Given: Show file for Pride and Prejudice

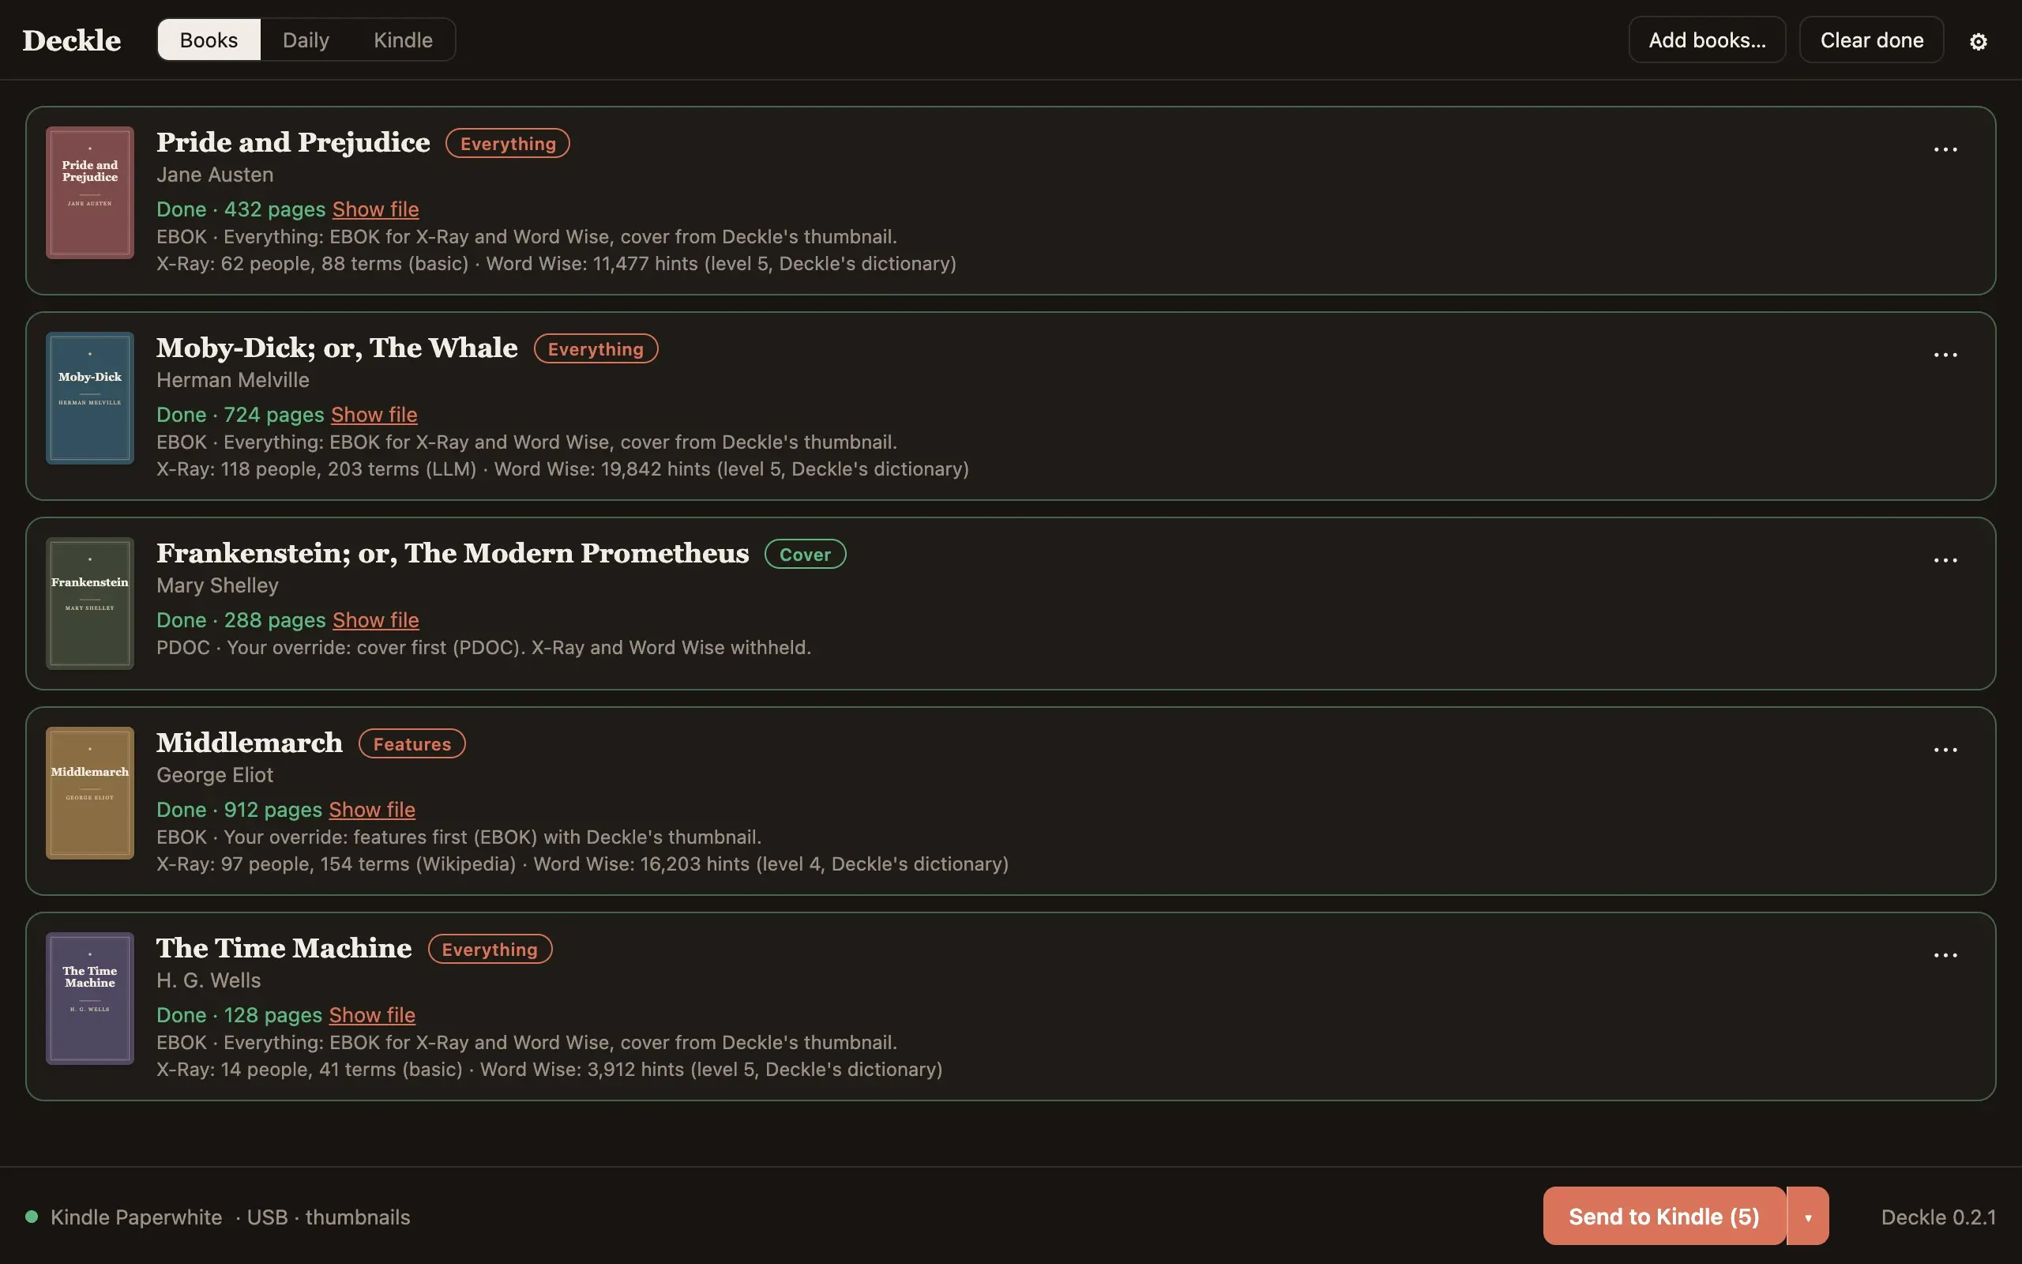Looking at the screenshot, I should [376, 209].
